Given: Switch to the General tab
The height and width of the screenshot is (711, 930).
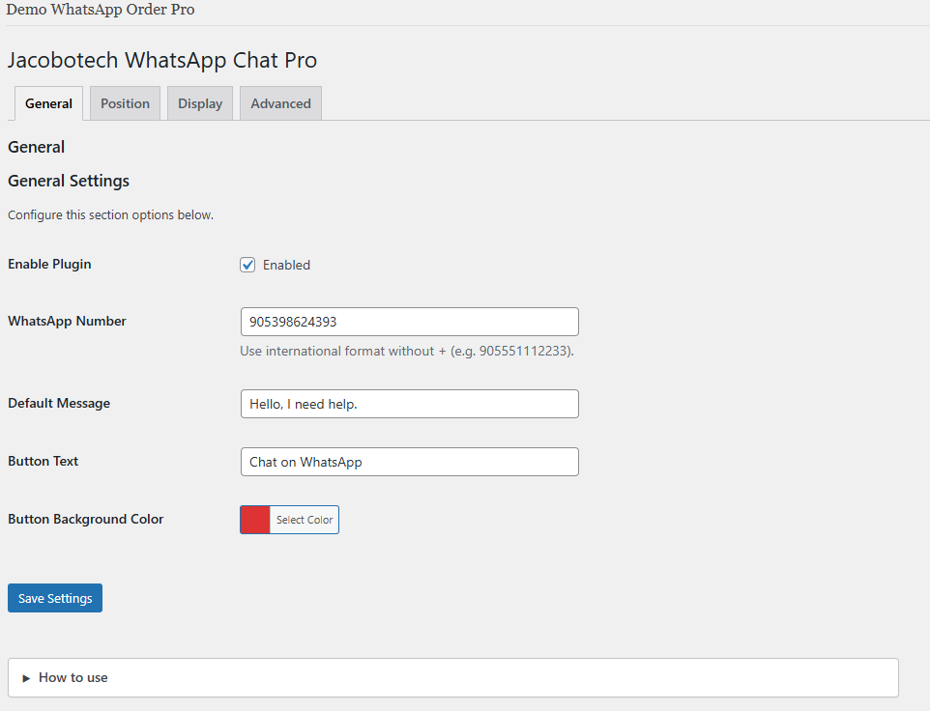Looking at the screenshot, I should [48, 103].
